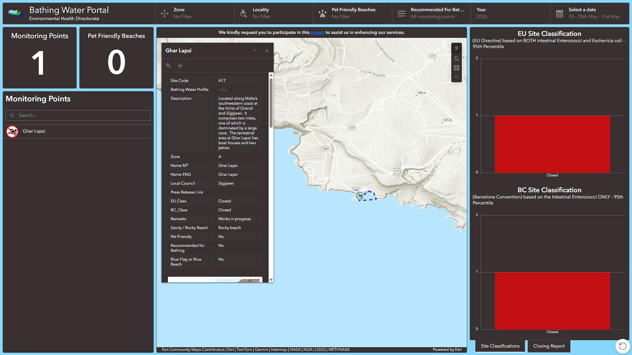
Task: Click the calendar icon beside Select a date
Action: tap(559, 14)
